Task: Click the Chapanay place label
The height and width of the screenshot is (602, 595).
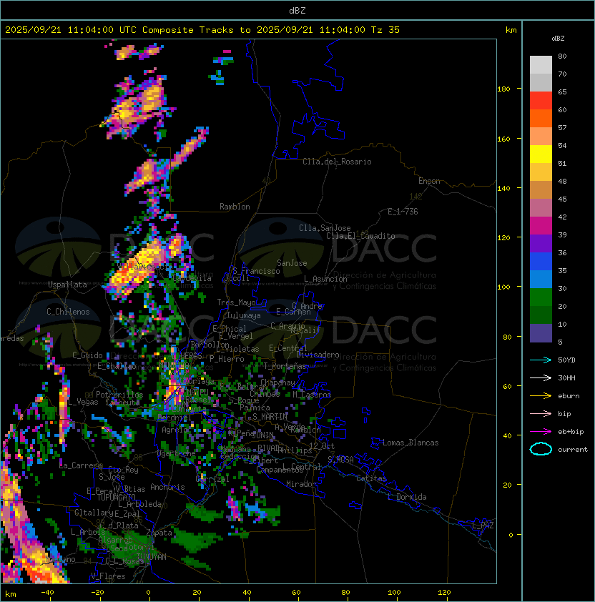Action: (277, 383)
